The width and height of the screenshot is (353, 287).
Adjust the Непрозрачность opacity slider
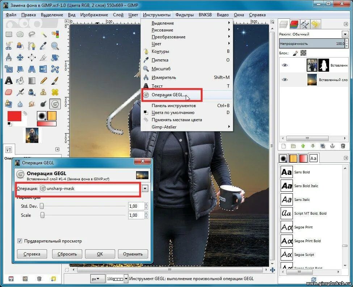tap(312, 43)
